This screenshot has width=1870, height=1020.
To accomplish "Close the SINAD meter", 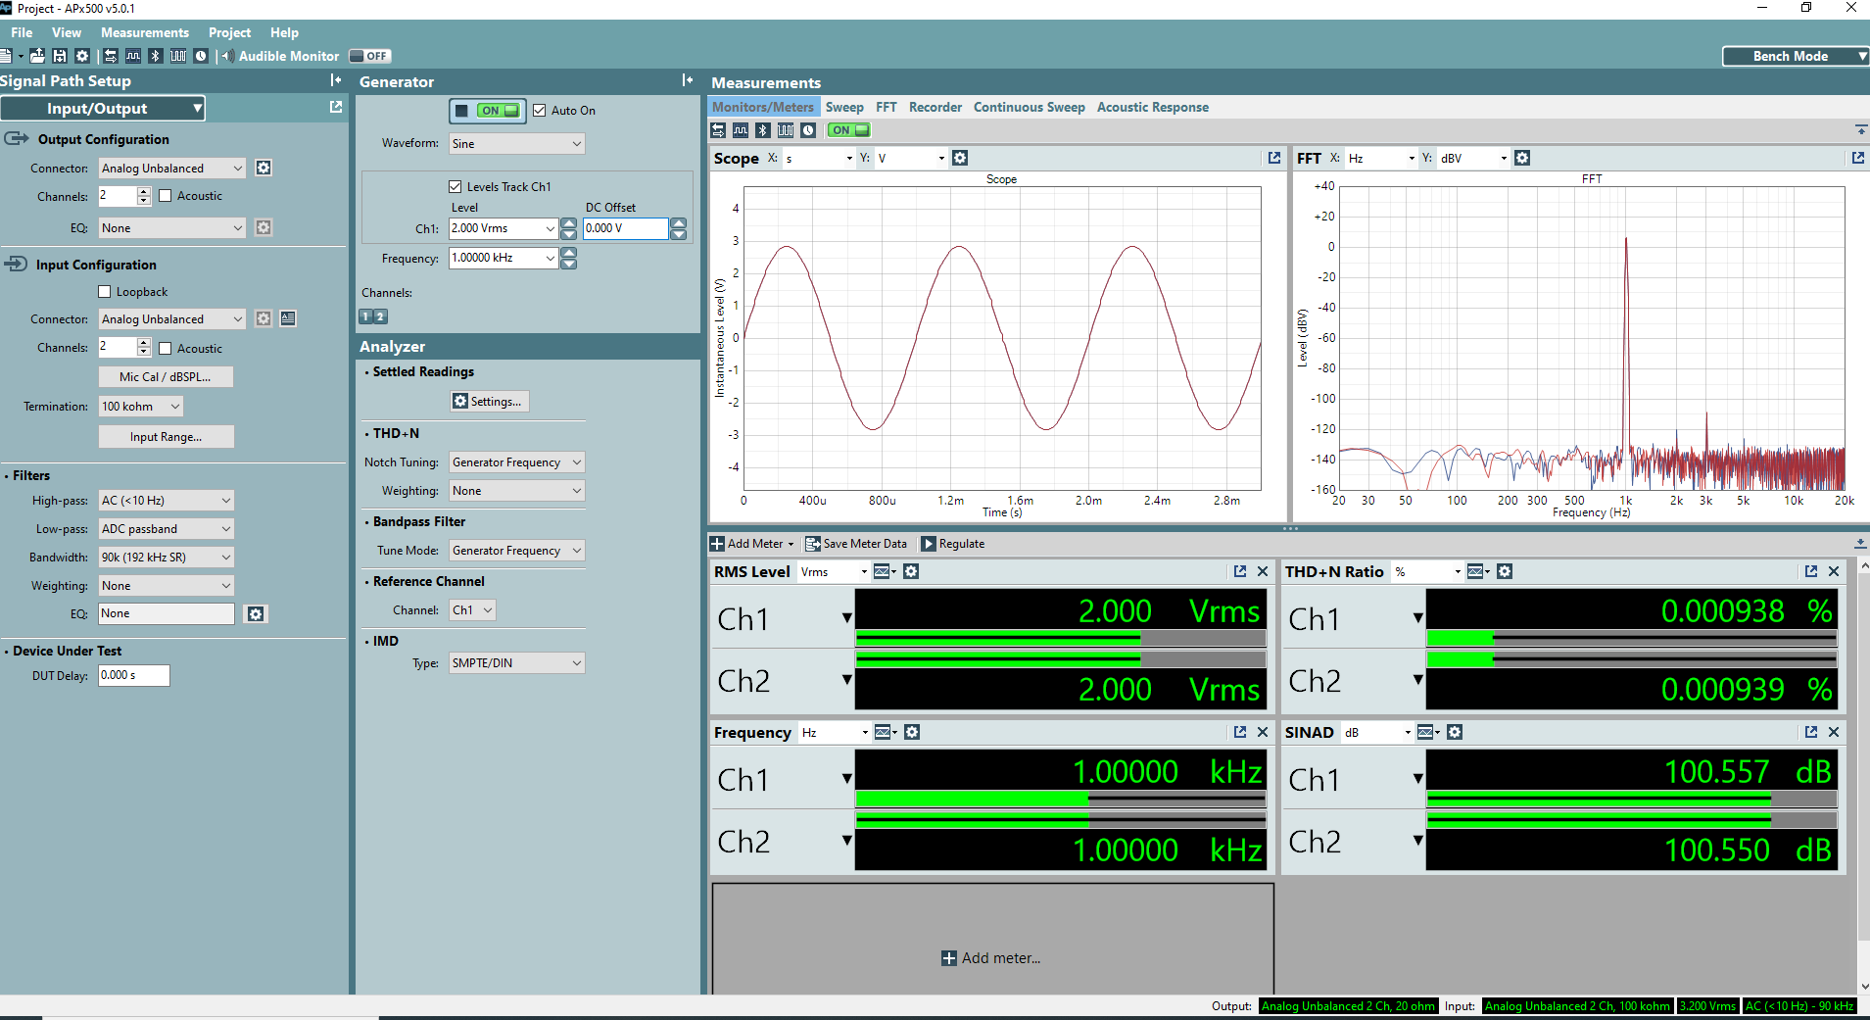I will [1834, 732].
